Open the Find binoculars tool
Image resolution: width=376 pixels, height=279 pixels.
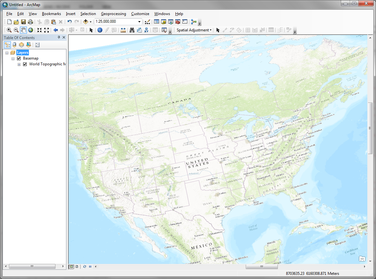132,30
